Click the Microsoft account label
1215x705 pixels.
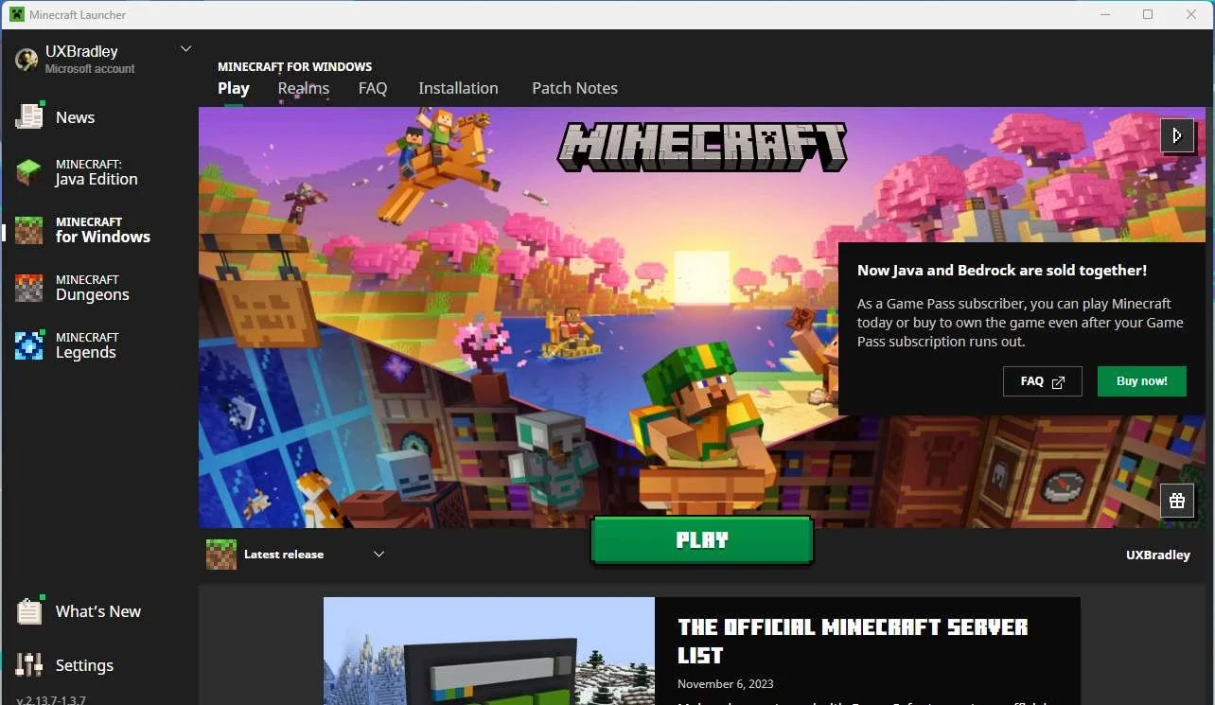(90, 69)
